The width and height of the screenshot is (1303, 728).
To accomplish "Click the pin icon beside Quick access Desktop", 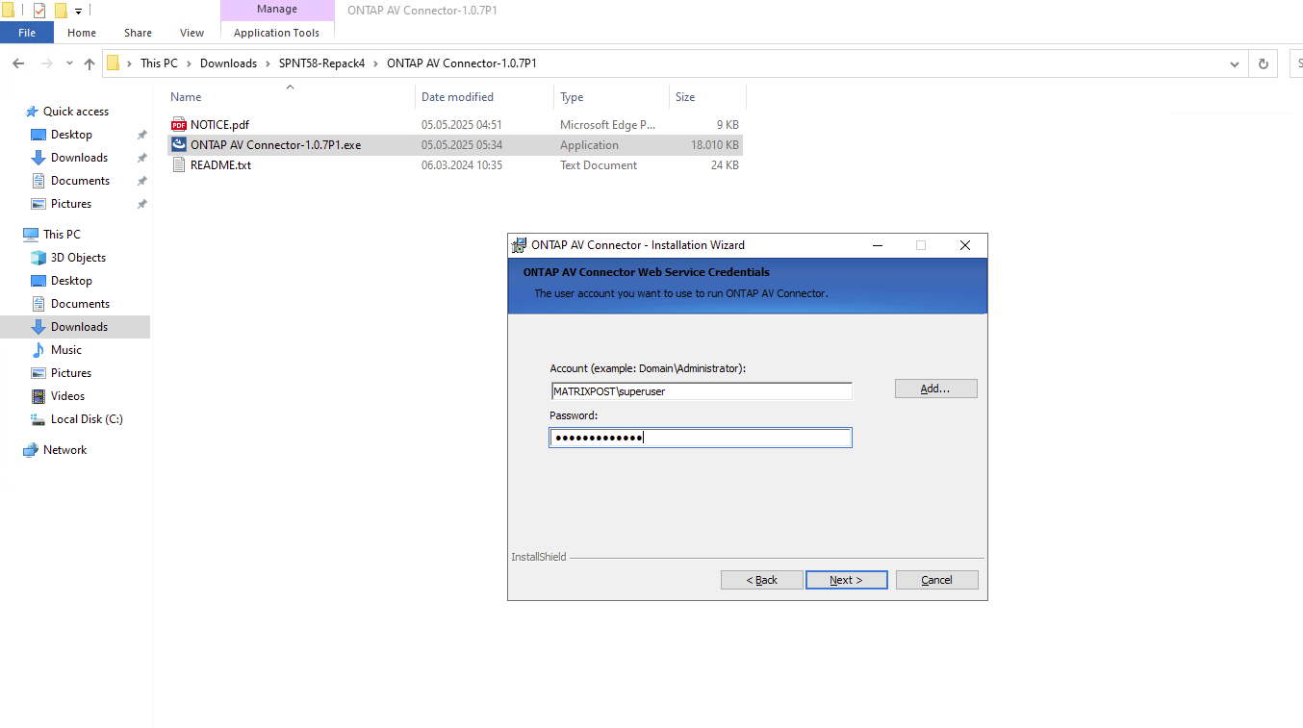I will point(142,135).
